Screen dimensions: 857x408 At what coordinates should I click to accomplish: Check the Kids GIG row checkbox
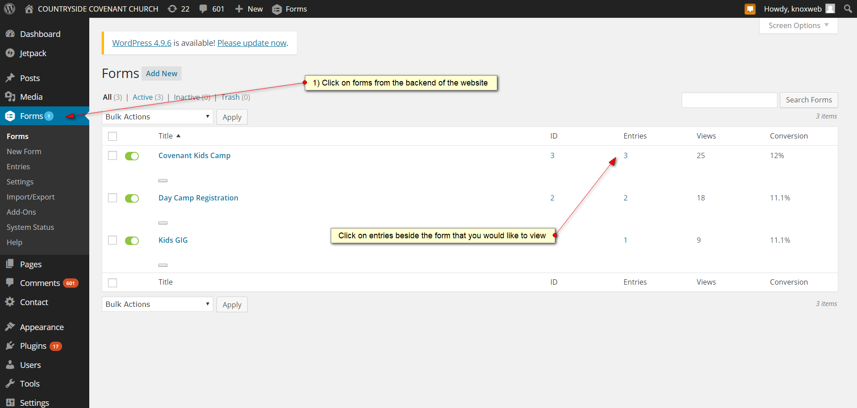click(x=112, y=240)
